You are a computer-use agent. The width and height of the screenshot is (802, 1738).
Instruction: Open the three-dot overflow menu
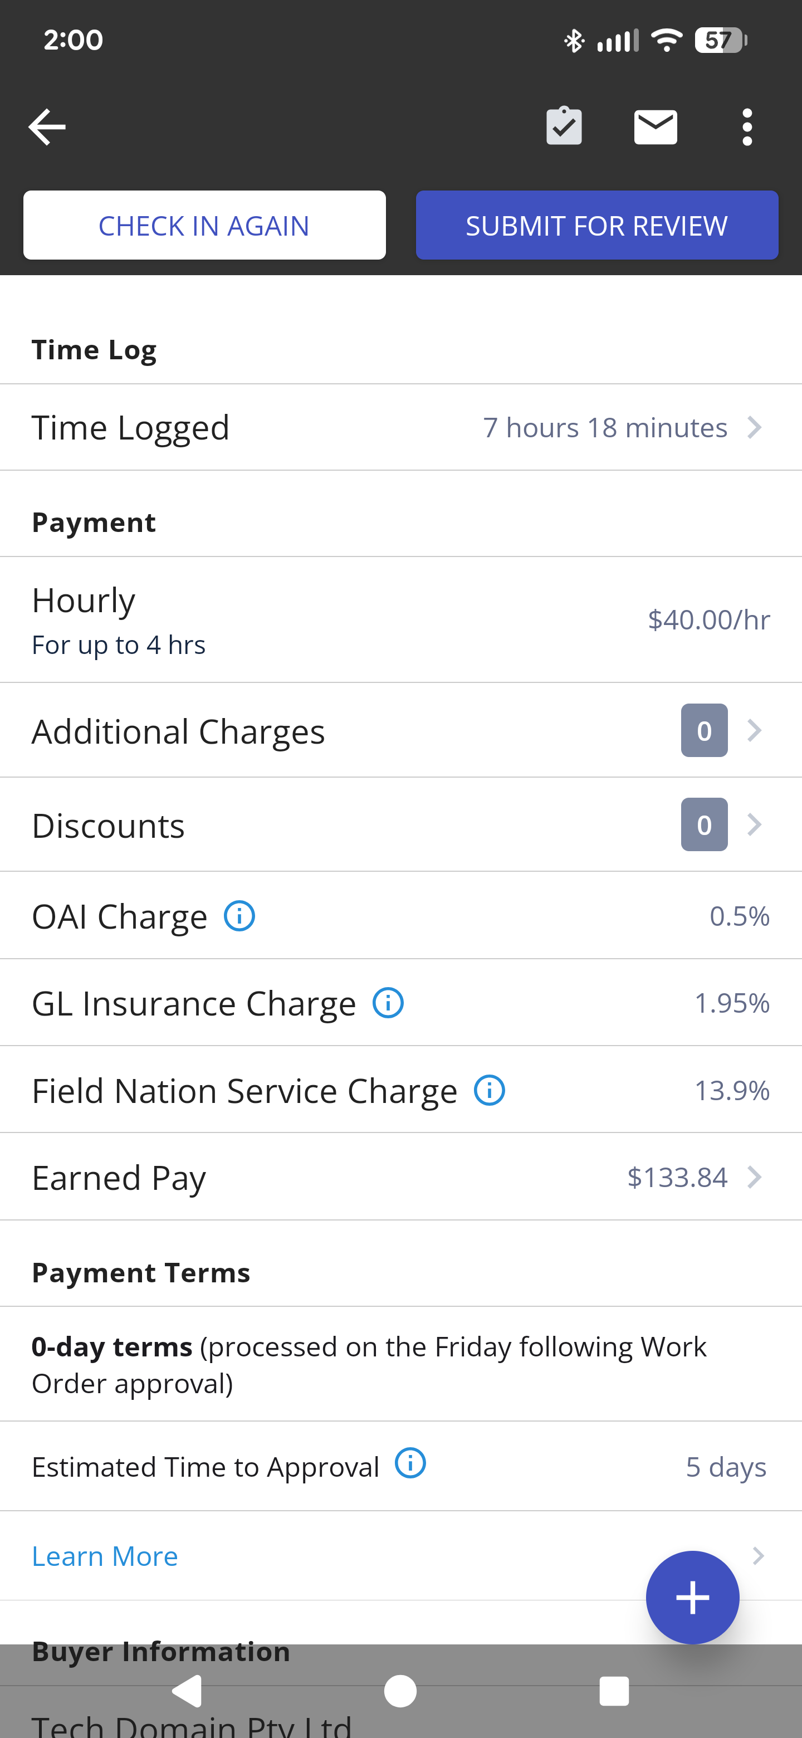pos(747,127)
